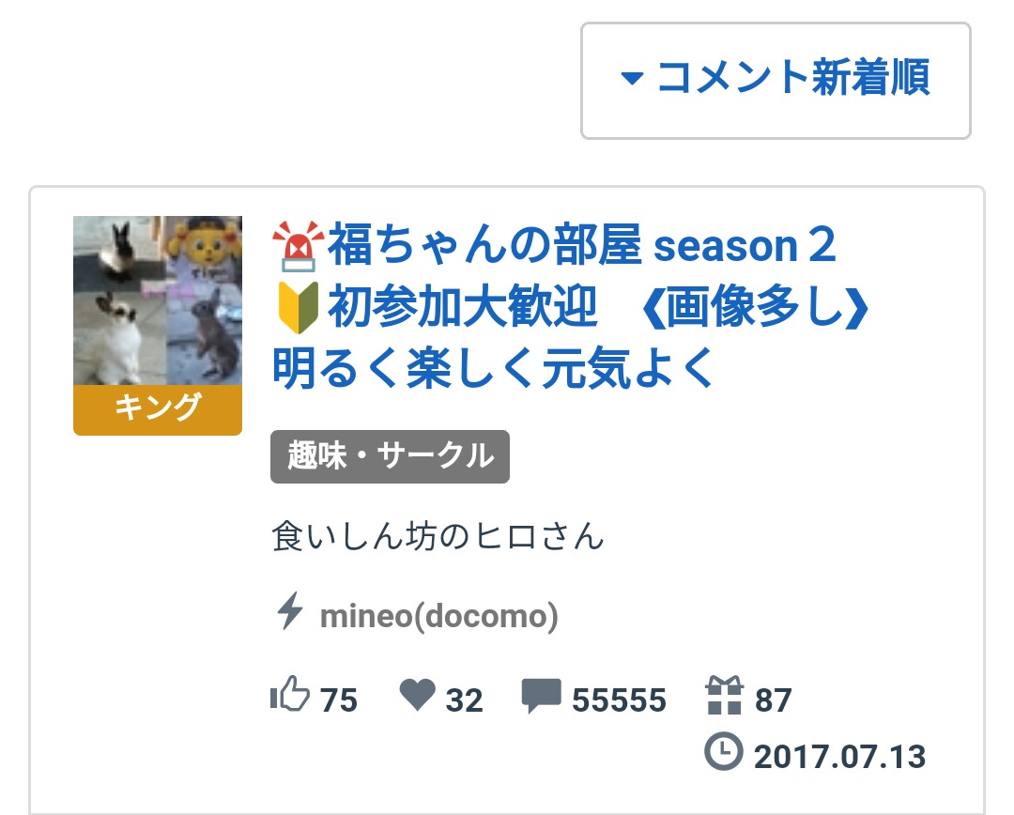Image resolution: width=1014 pixels, height=815 pixels.
Task: Click the 明るく楽しく元気よく title line
Action: point(493,368)
